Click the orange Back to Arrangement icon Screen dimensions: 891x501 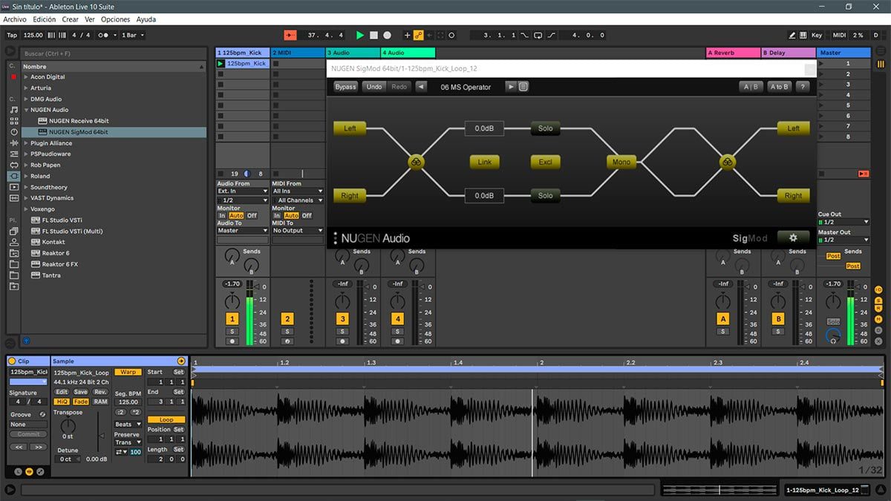[x=290, y=35]
